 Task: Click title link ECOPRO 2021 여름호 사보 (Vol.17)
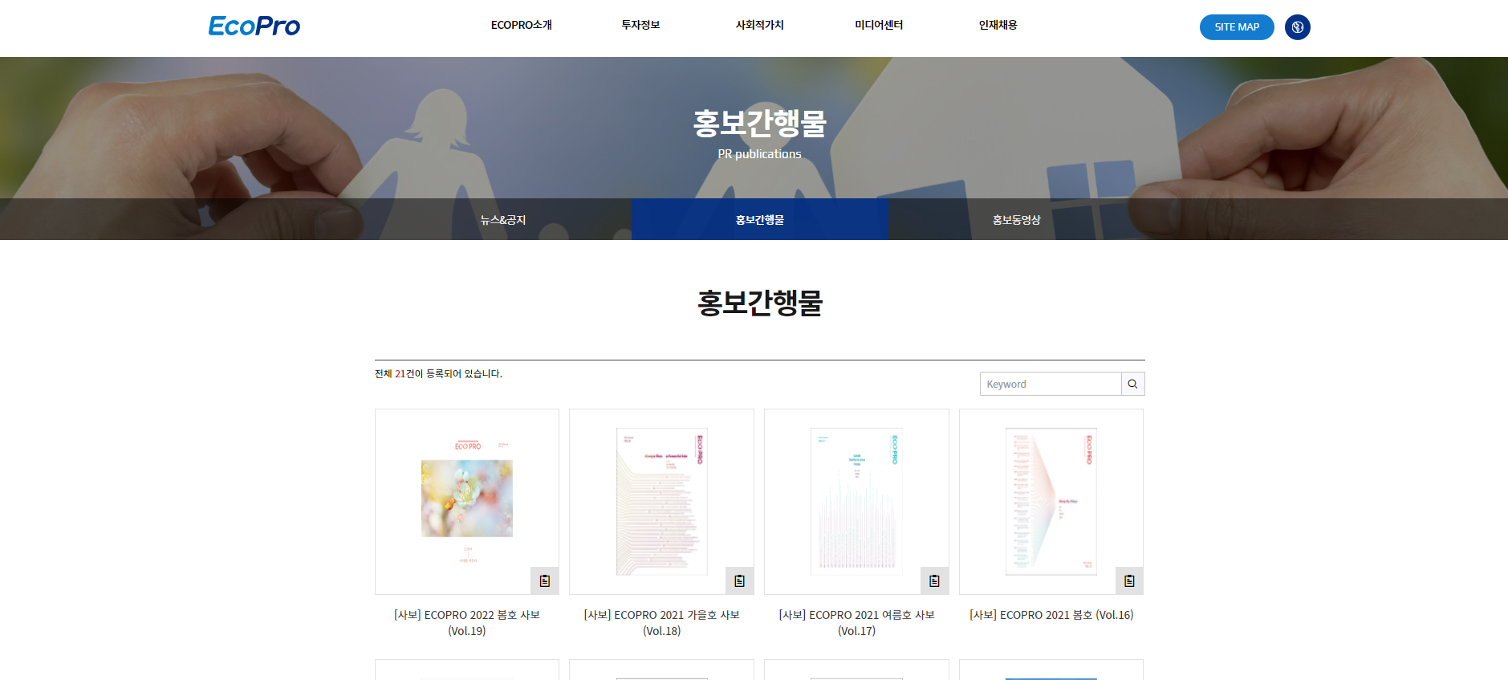856,623
